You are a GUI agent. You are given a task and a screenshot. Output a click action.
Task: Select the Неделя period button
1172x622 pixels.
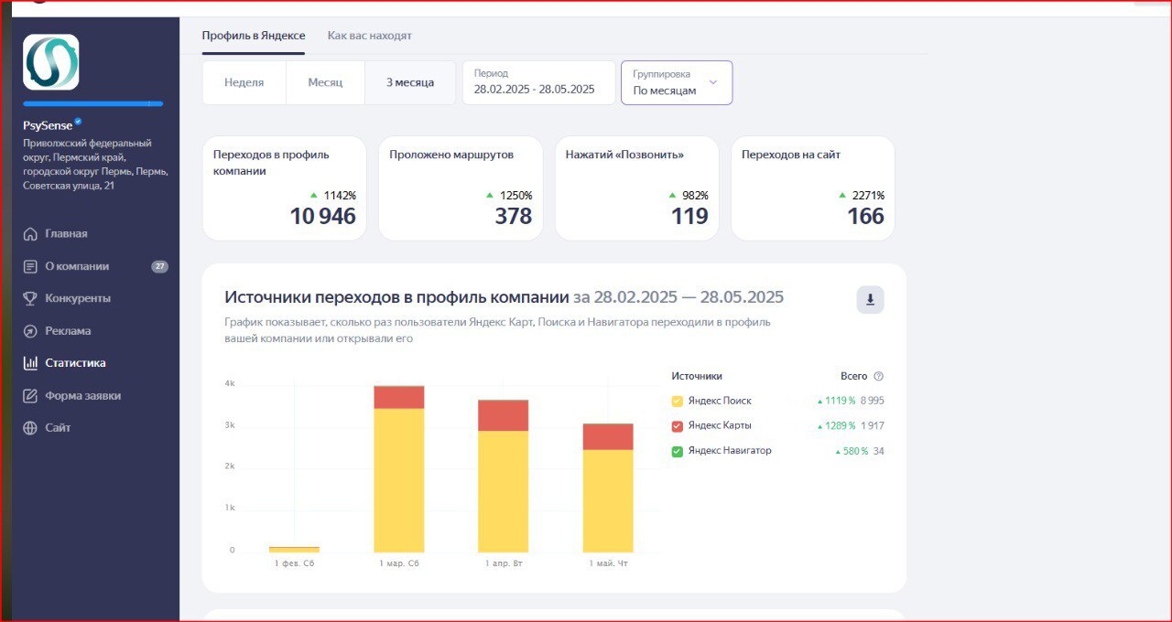pos(244,82)
